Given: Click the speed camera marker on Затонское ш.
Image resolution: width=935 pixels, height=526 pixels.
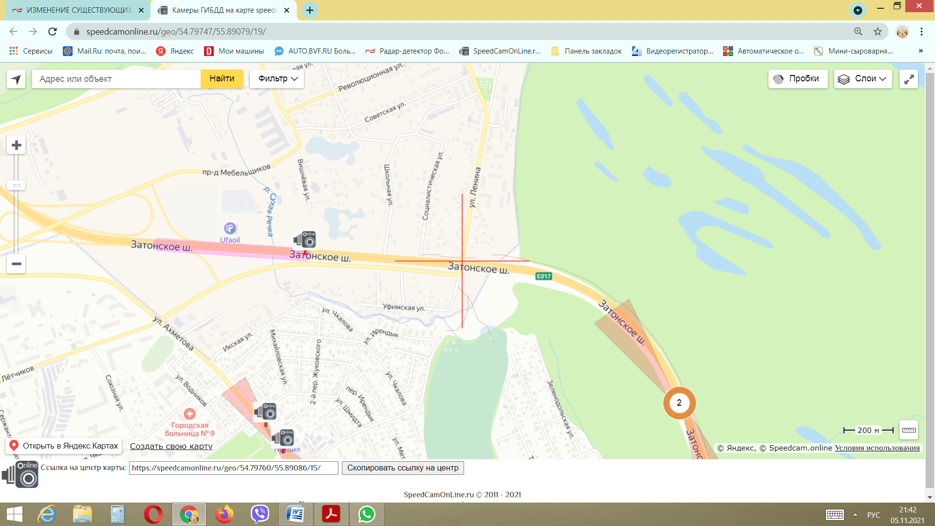Looking at the screenshot, I should click(x=305, y=240).
